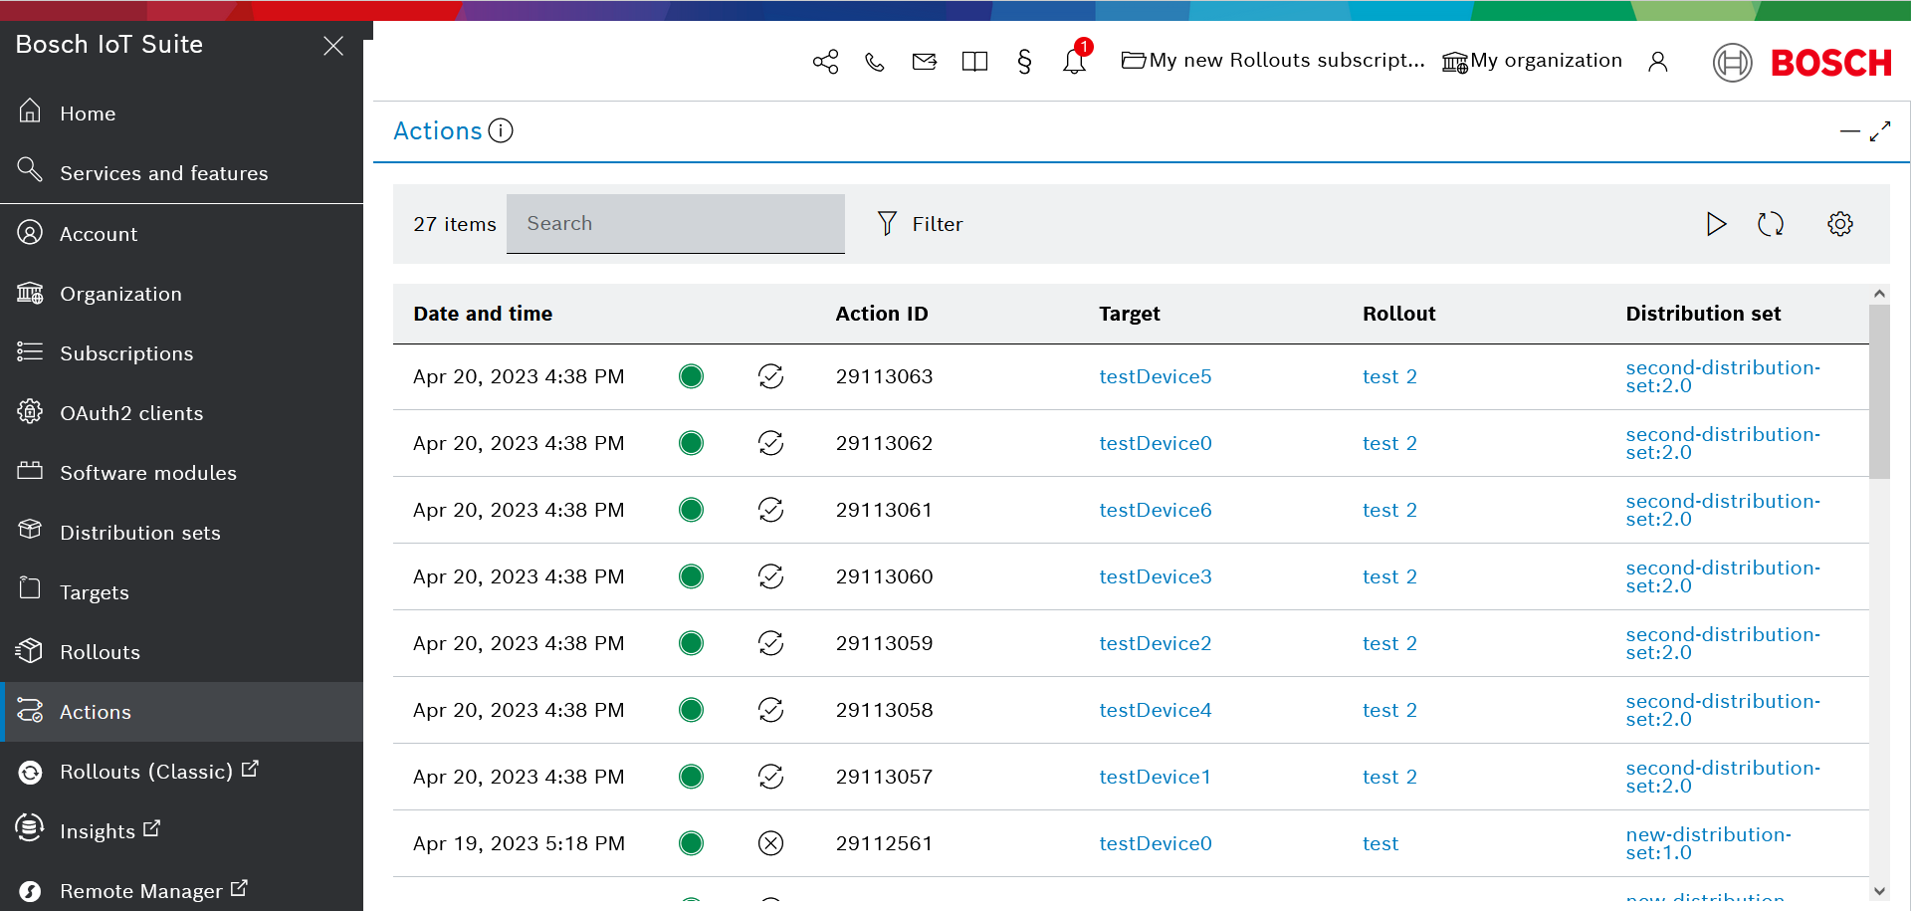The width and height of the screenshot is (1911, 911).
Task: Open Distribution sets in the sidebar
Action: click(139, 533)
